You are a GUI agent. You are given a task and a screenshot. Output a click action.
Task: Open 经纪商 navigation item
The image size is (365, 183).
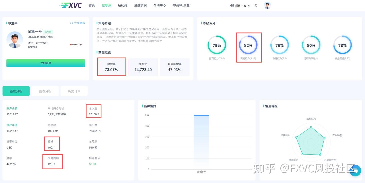click(x=123, y=5)
